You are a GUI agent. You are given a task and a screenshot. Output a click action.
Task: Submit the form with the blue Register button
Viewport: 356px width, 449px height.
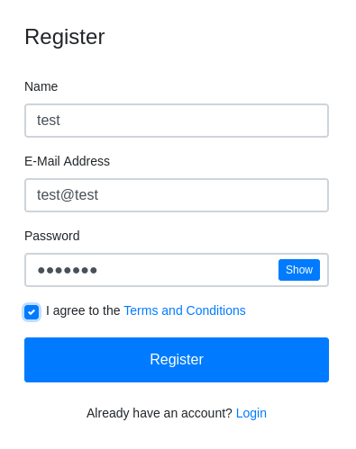[177, 360]
